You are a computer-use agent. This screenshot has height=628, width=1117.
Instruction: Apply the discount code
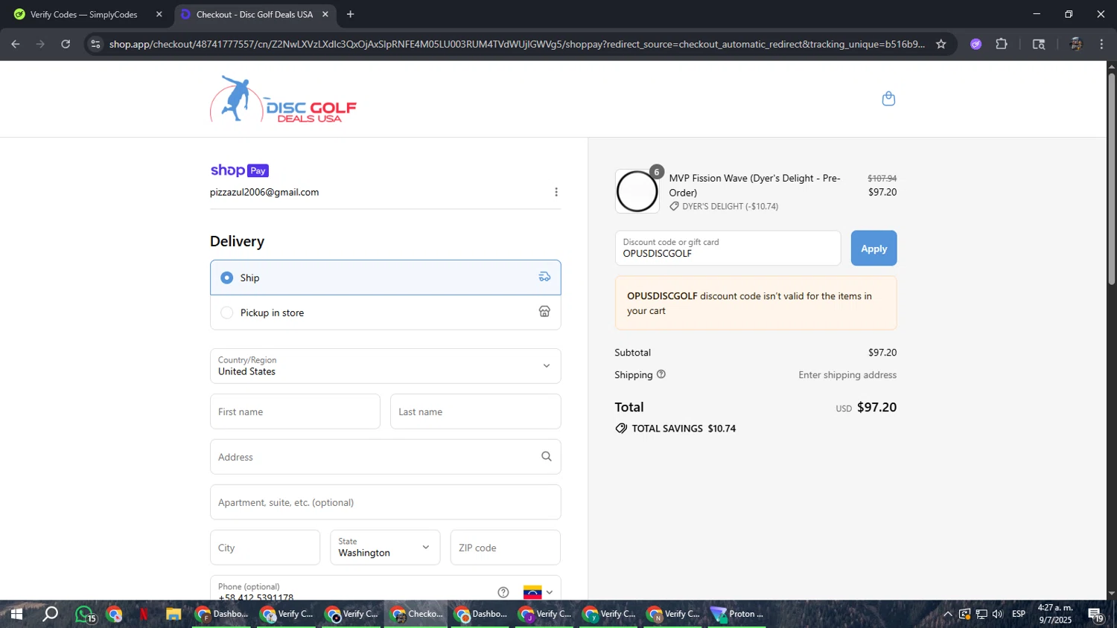pyautogui.click(x=873, y=249)
